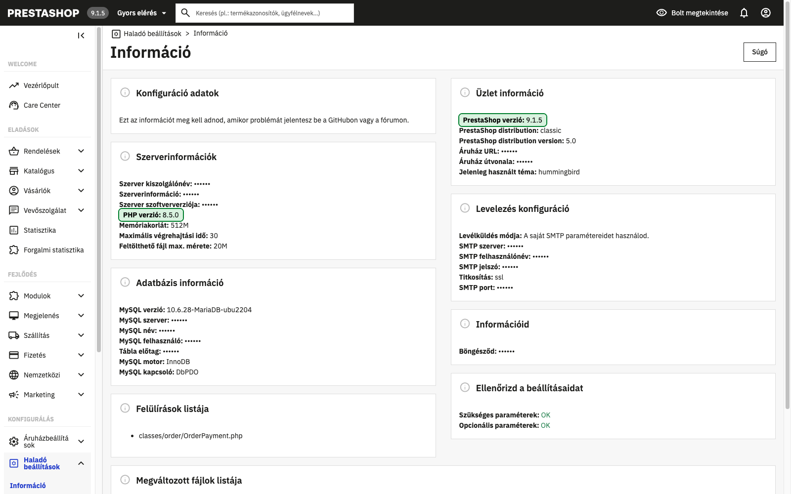Click the Modulok puzzle icon
Viewport: 791px width, 494px height.
coord(14,296)
